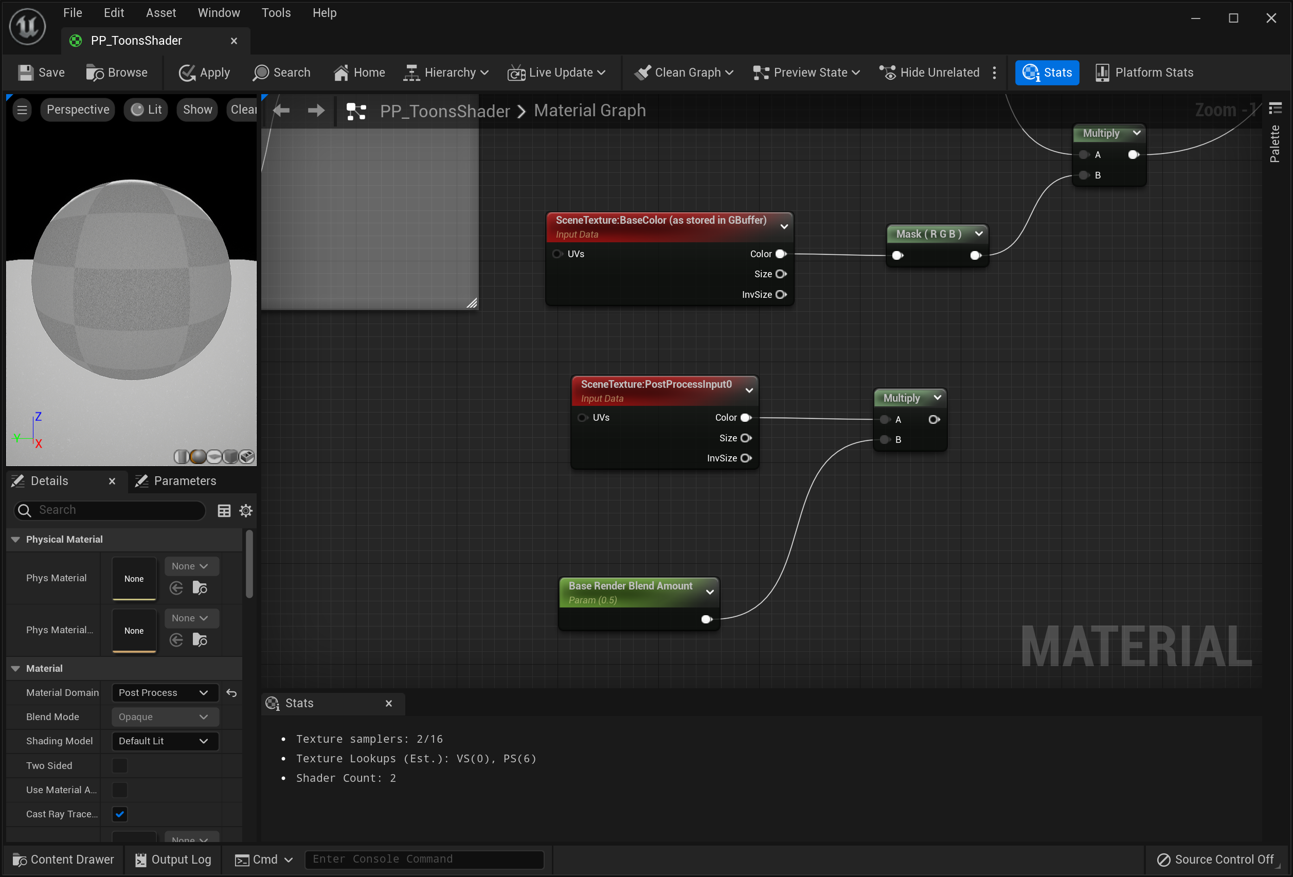This screenshot has width=1293, height=877.
Task: Enable the Two Sided checkbox
Action: click(x=120, y=766)
